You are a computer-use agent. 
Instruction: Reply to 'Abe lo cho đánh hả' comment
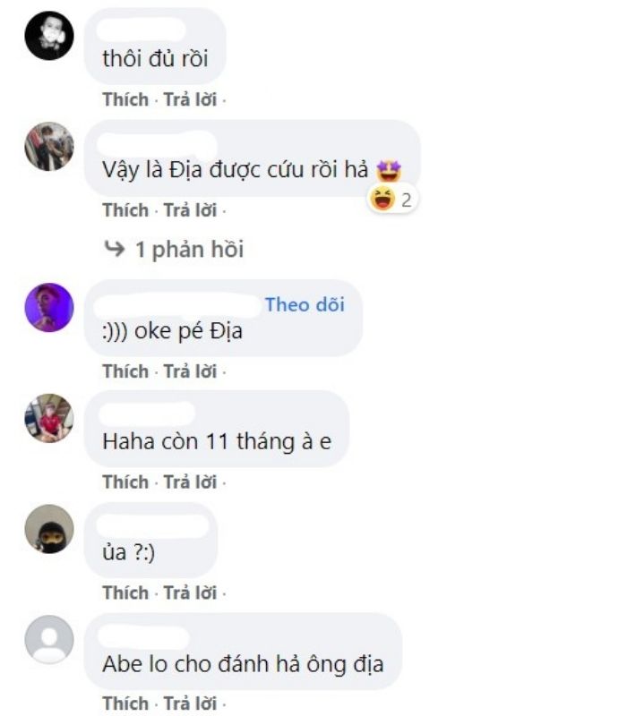(190, 703)
